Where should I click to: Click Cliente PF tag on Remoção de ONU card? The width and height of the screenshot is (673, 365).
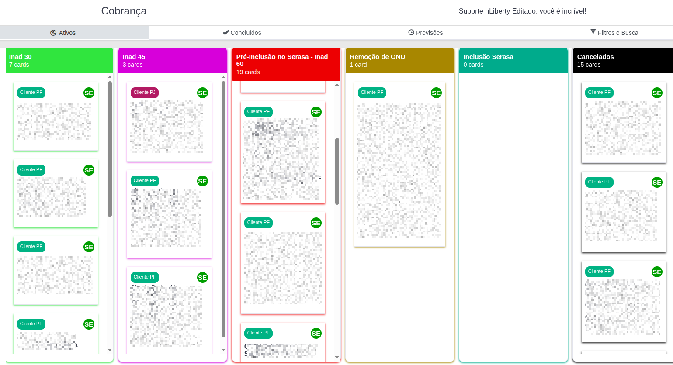click(372, 93)
